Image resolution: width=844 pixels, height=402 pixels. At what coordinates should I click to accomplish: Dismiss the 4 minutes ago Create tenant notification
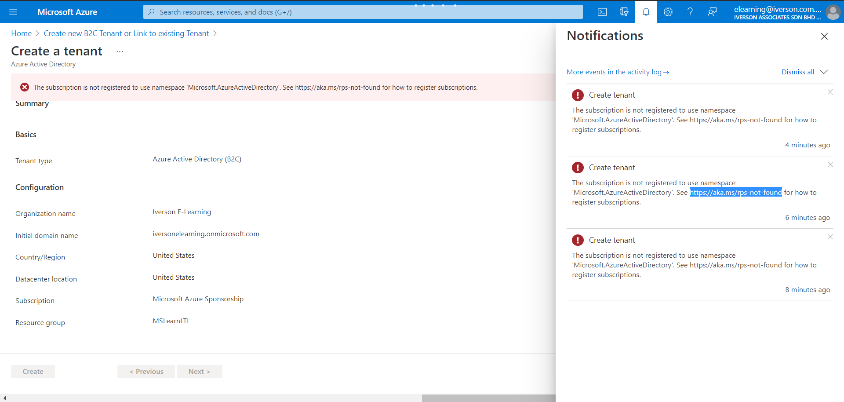point(830,91)
